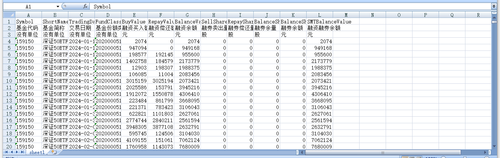This screenshot has height=158, width=500.
Task: Click the horizontal scrollbar thumb
Action: coord(383,152)
